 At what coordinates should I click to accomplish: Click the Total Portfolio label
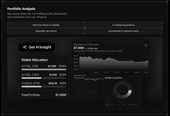click(x=31, y=95)
